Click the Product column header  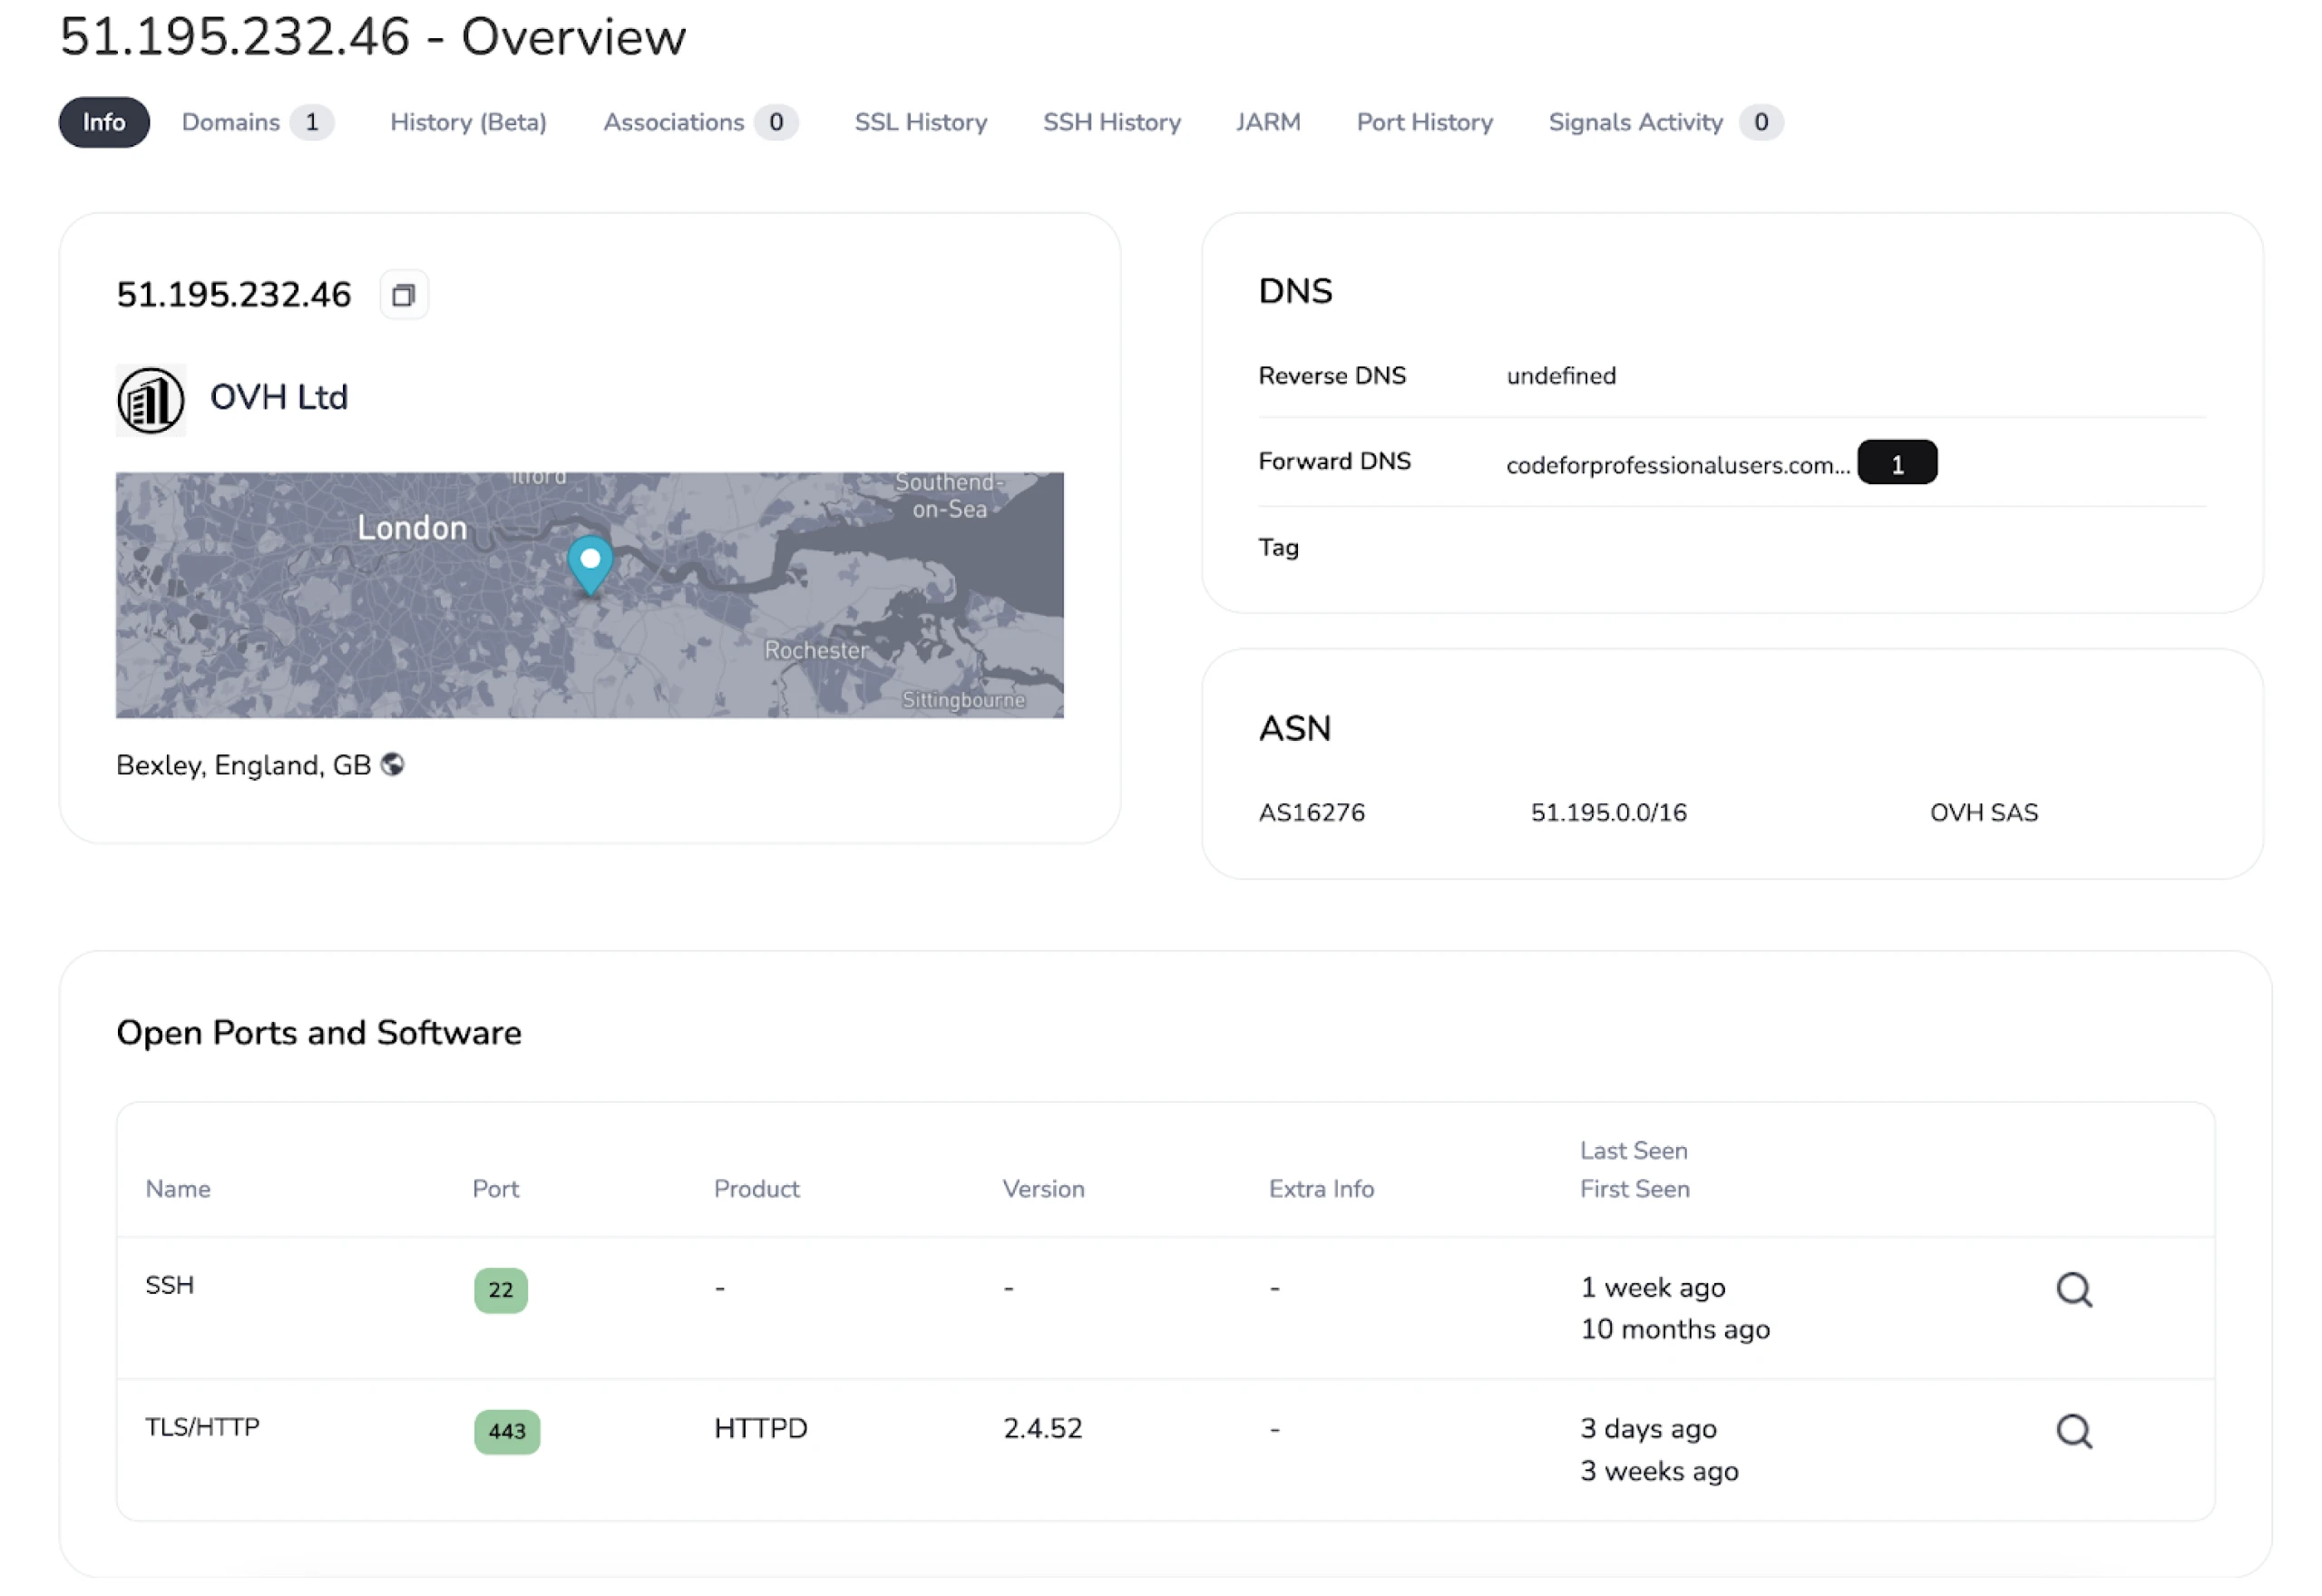click(x=757, y=1190)
